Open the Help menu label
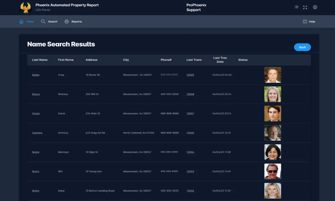Screen dimensions: 335x201 312,22
